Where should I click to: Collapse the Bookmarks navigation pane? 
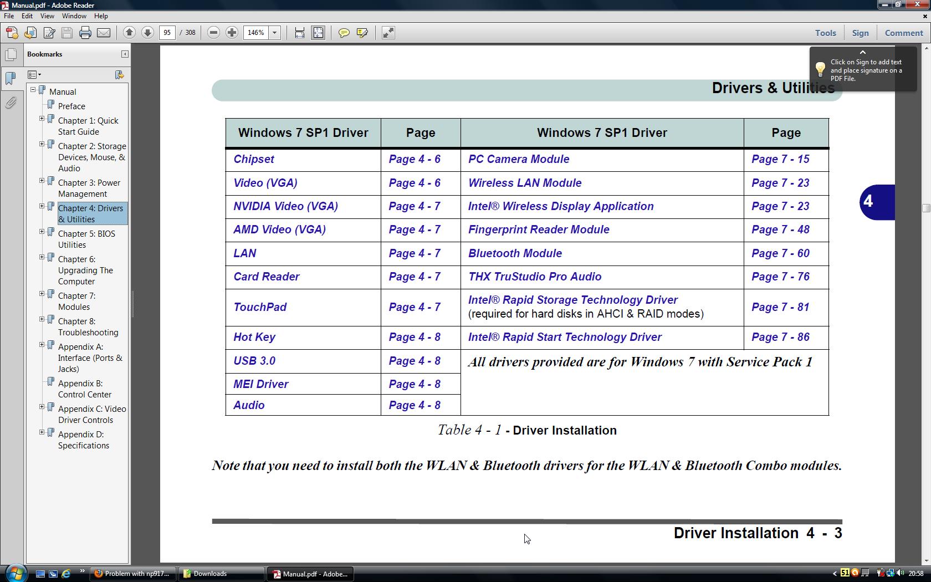[125, 54]
